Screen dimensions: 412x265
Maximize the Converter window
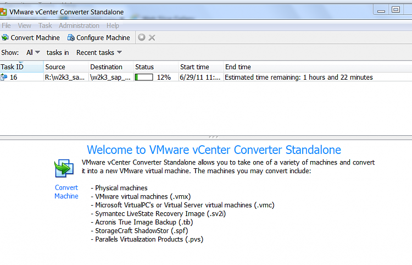tap(396, 10)
